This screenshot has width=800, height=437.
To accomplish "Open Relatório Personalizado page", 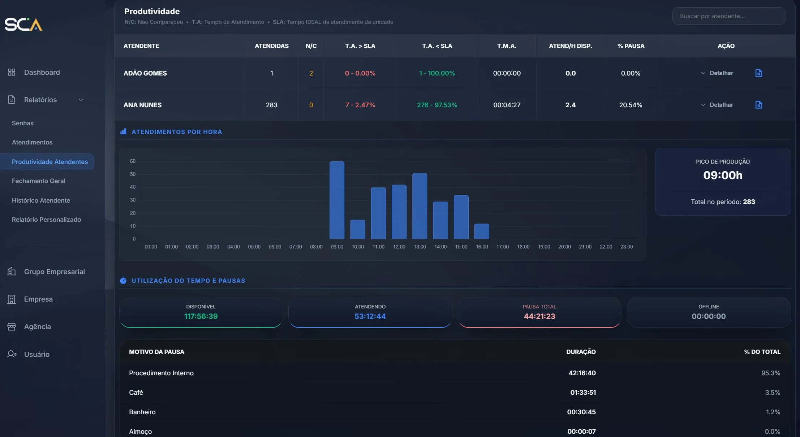I will [46, 220].
